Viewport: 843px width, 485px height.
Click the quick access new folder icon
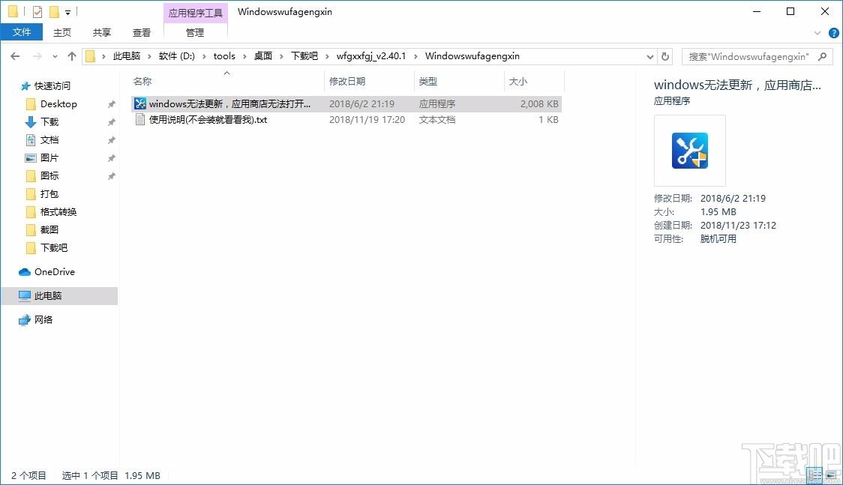click(x=54, y=12)
